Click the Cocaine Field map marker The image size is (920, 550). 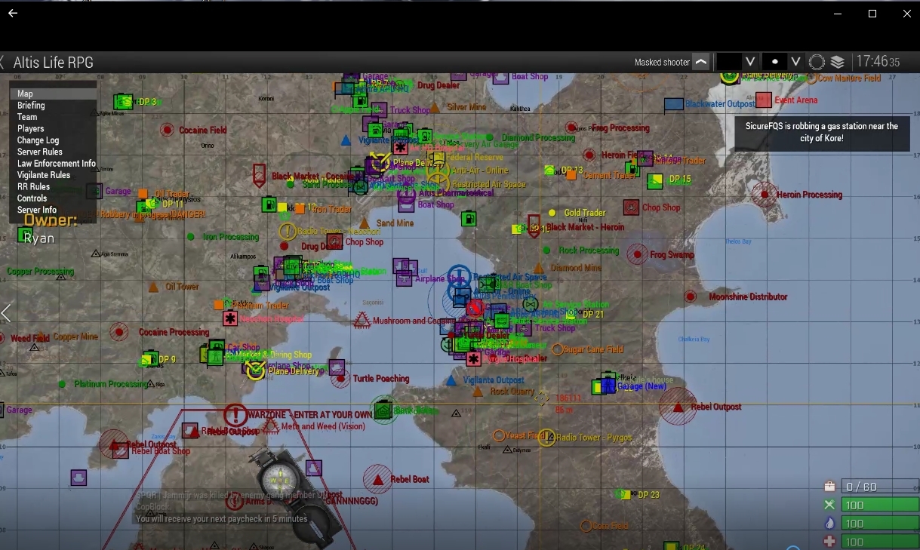167,130
